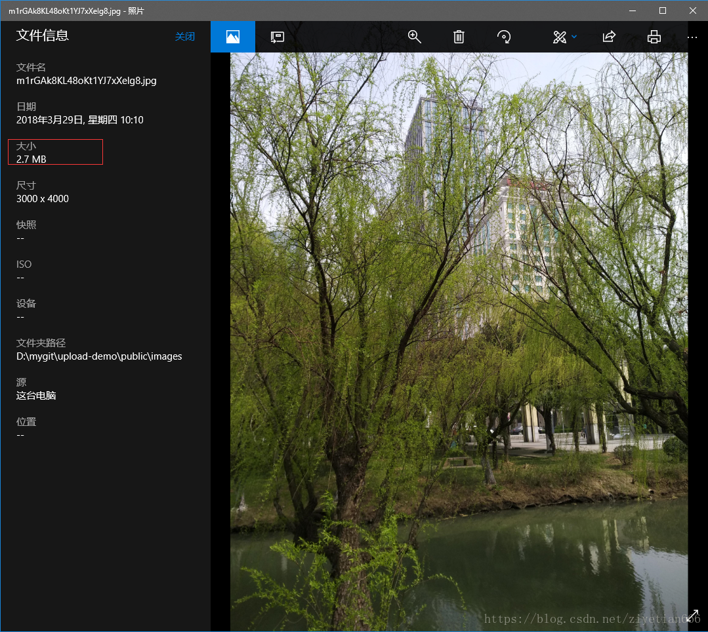The width and height of the screenshot is (708, 632).
Task: Click the 文件夹路径 label
Action: pyautogui.click(x=41, y=343)
